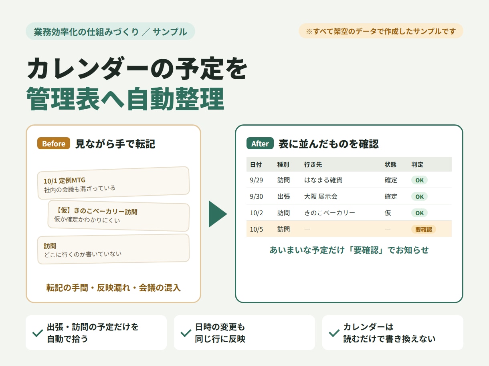Click the 出張 type cell

click(x=283, y=196)
